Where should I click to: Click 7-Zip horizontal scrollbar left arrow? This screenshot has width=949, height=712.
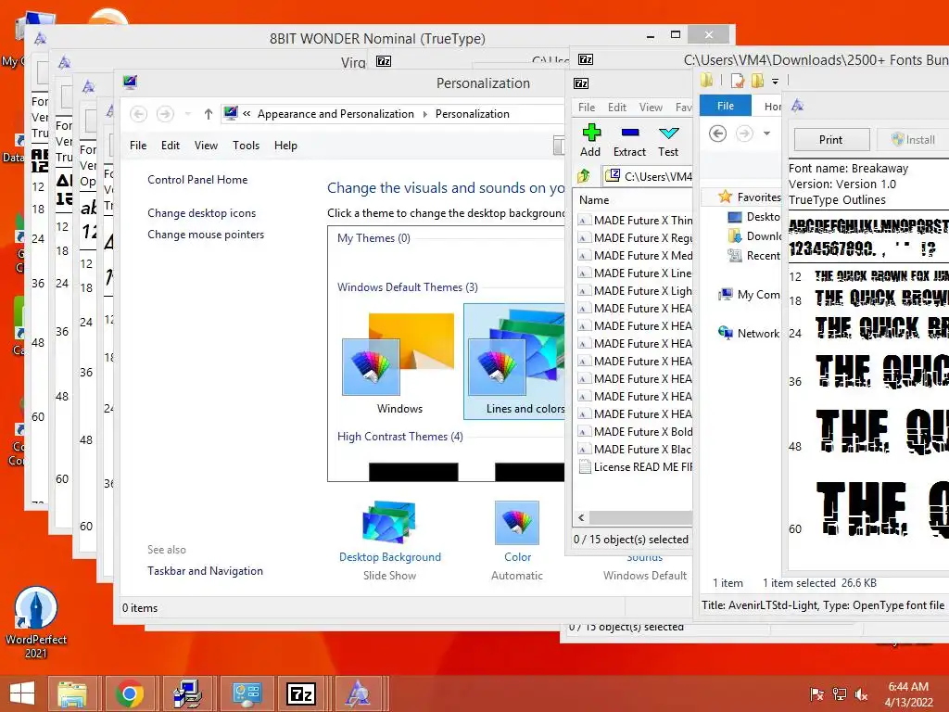tap(581, 517)
